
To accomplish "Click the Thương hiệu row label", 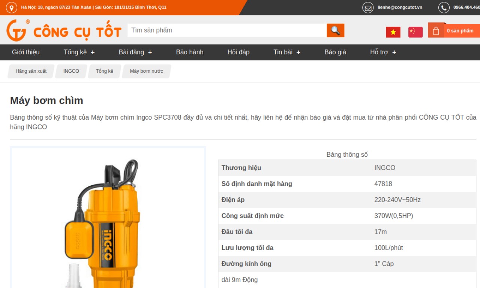I will tap(241, 168).
